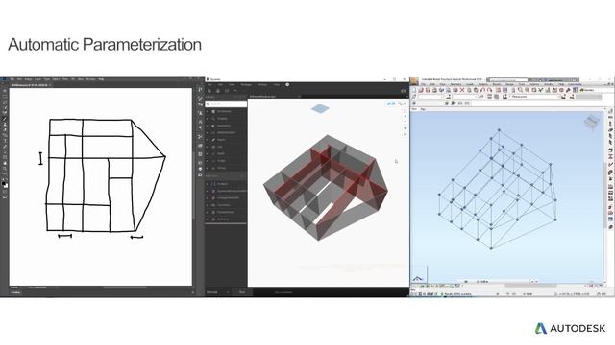Select the Lasso tool in Photoshop
This screenshot has width=615, height=345.
tap(5, 103)
